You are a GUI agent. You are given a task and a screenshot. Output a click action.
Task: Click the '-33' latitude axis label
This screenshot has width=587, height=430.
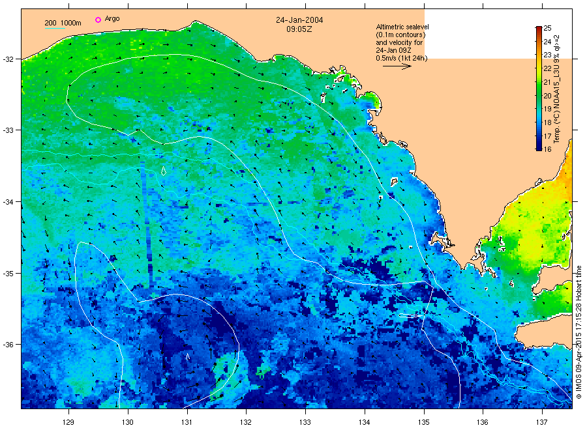point(7,130)
